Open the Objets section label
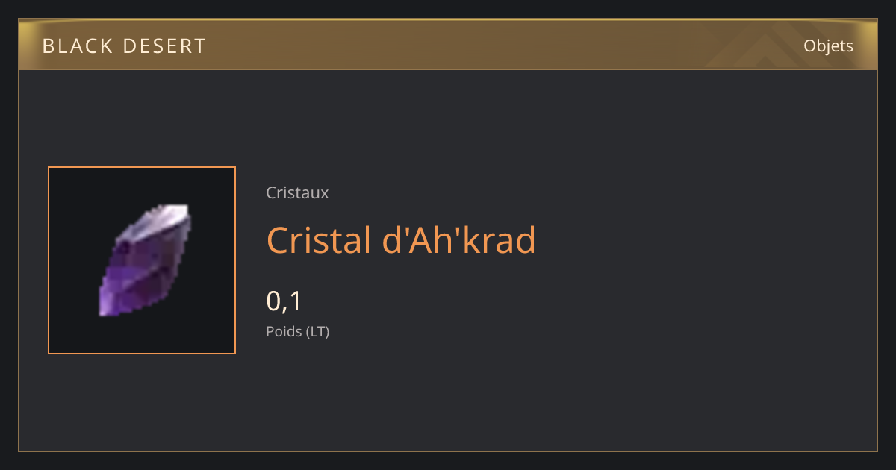This screenshot has width=896, height=470. (x=828, y=46)
